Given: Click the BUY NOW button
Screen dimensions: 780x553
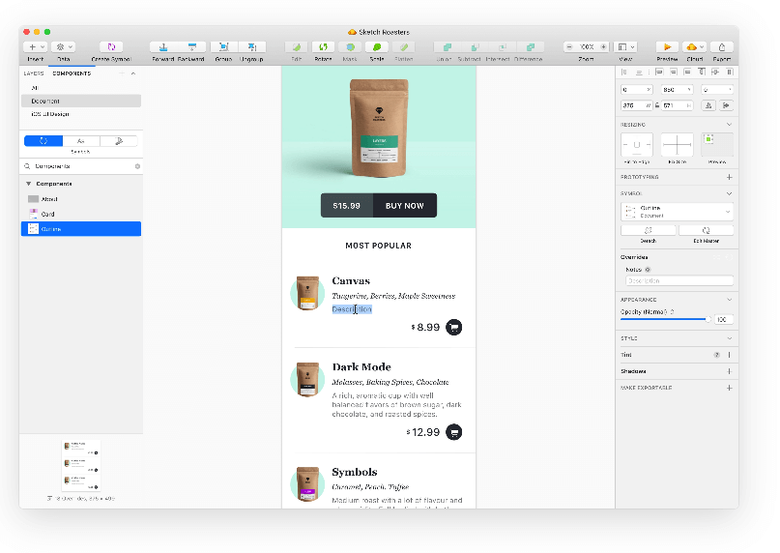Looking at the screenshot, I should (404, 206).
